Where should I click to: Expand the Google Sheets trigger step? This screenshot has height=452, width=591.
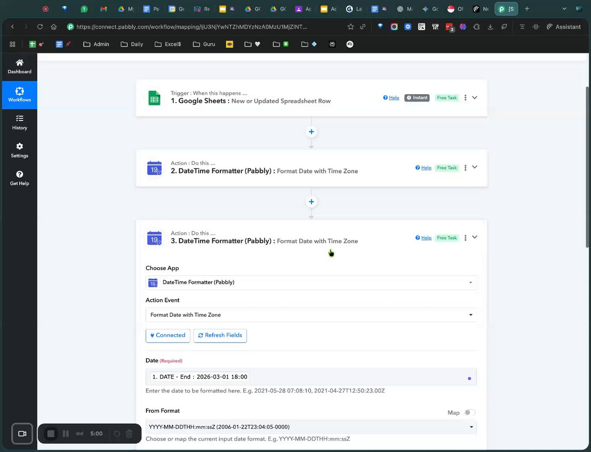coord(475,97)
